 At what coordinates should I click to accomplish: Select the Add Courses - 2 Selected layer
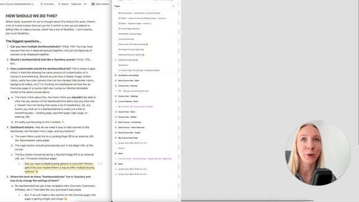pyautogui.click(x=130, y=122)
